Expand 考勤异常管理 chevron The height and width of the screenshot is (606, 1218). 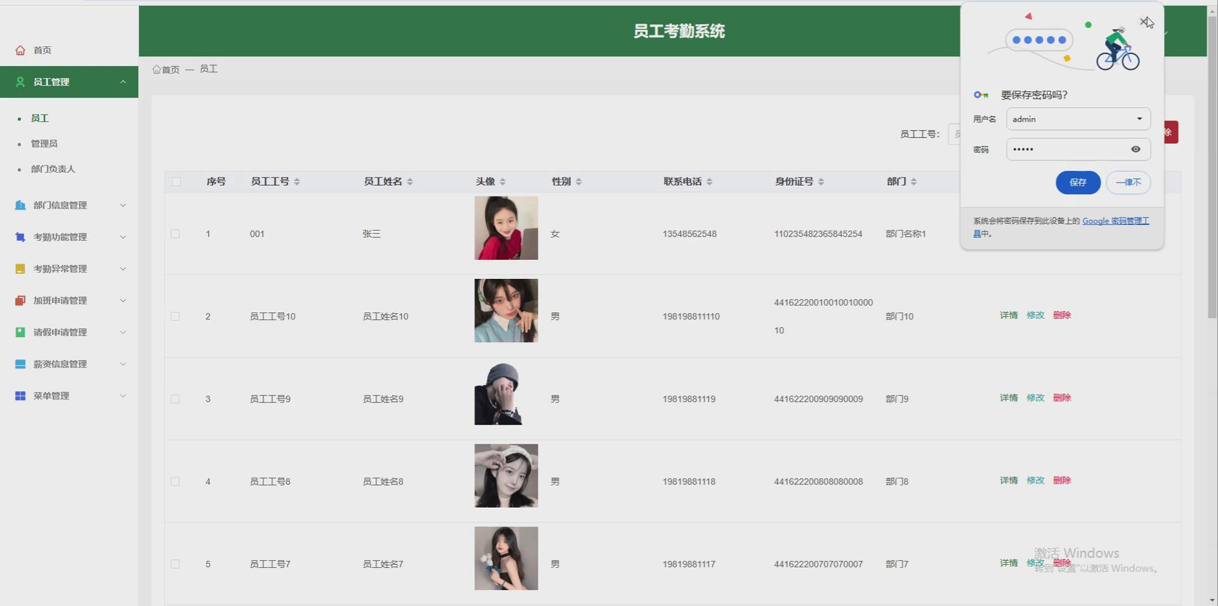click(123, 269)
